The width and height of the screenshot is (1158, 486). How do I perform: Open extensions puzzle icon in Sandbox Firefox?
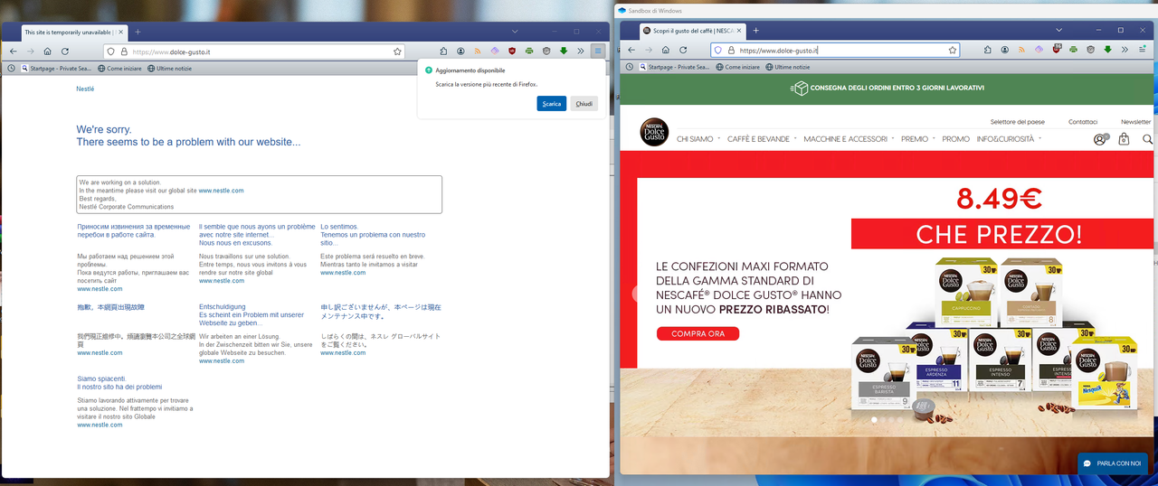click(987, 50)
